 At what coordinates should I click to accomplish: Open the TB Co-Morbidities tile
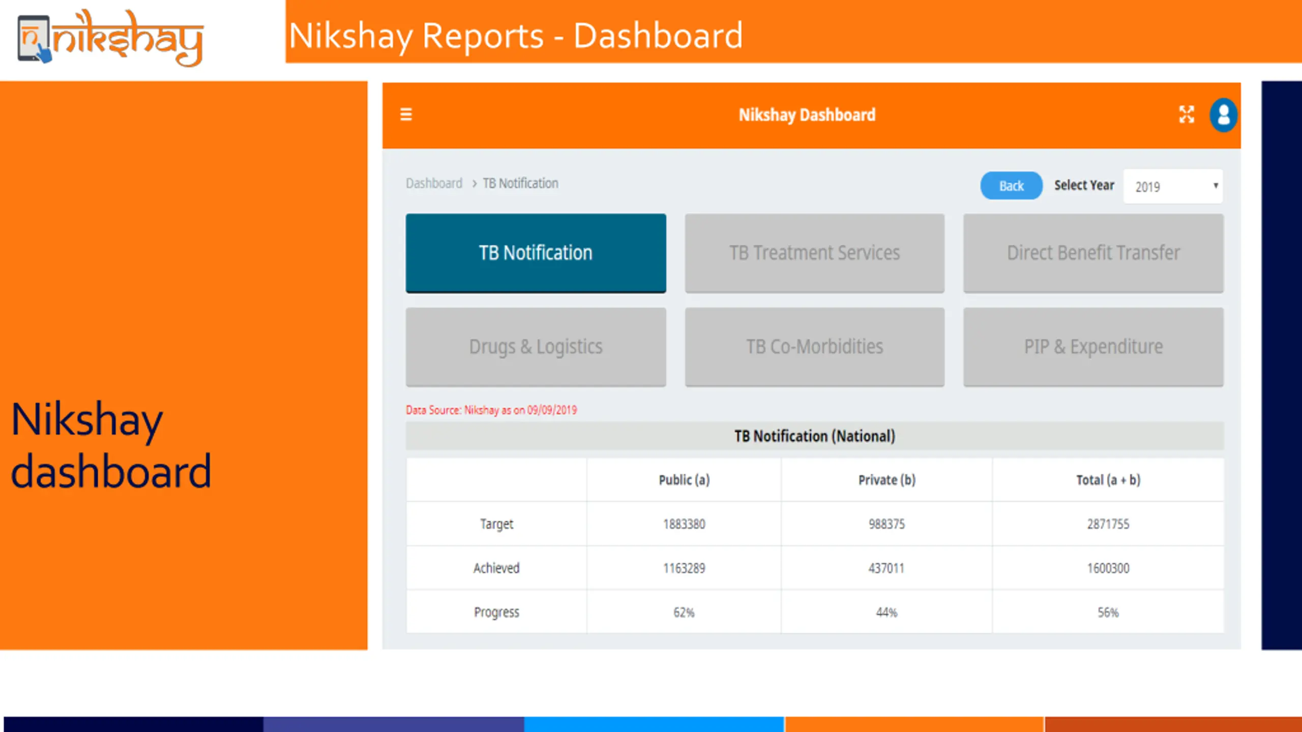click(814, 347)
